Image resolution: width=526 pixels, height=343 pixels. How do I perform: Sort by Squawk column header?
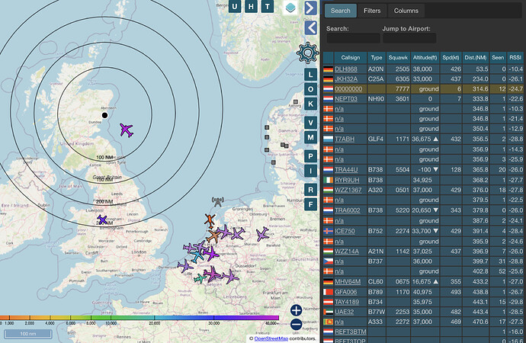[398, 58]
